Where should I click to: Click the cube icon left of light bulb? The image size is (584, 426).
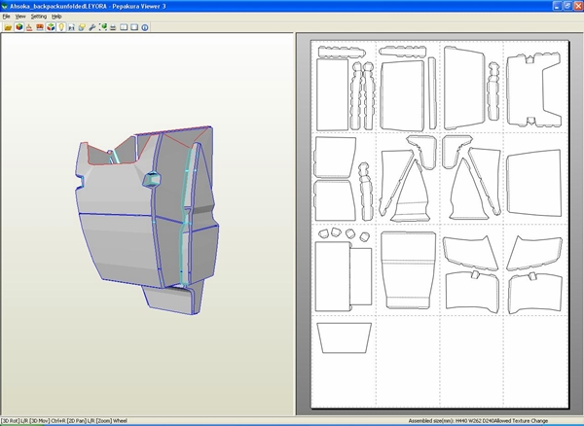[x=50, y=27]
